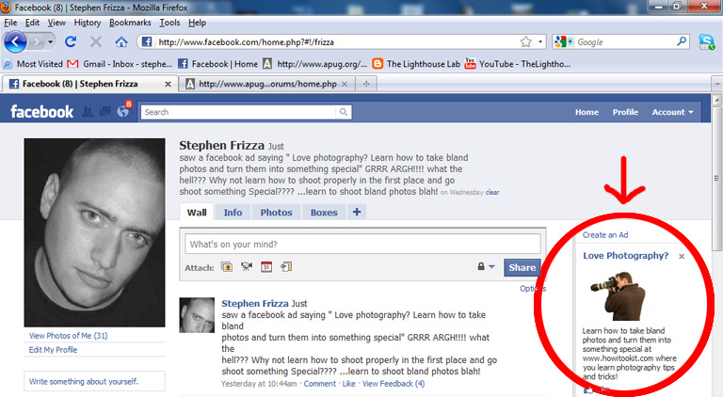Go back with the browser Back arrow

[x=15, y=42]
